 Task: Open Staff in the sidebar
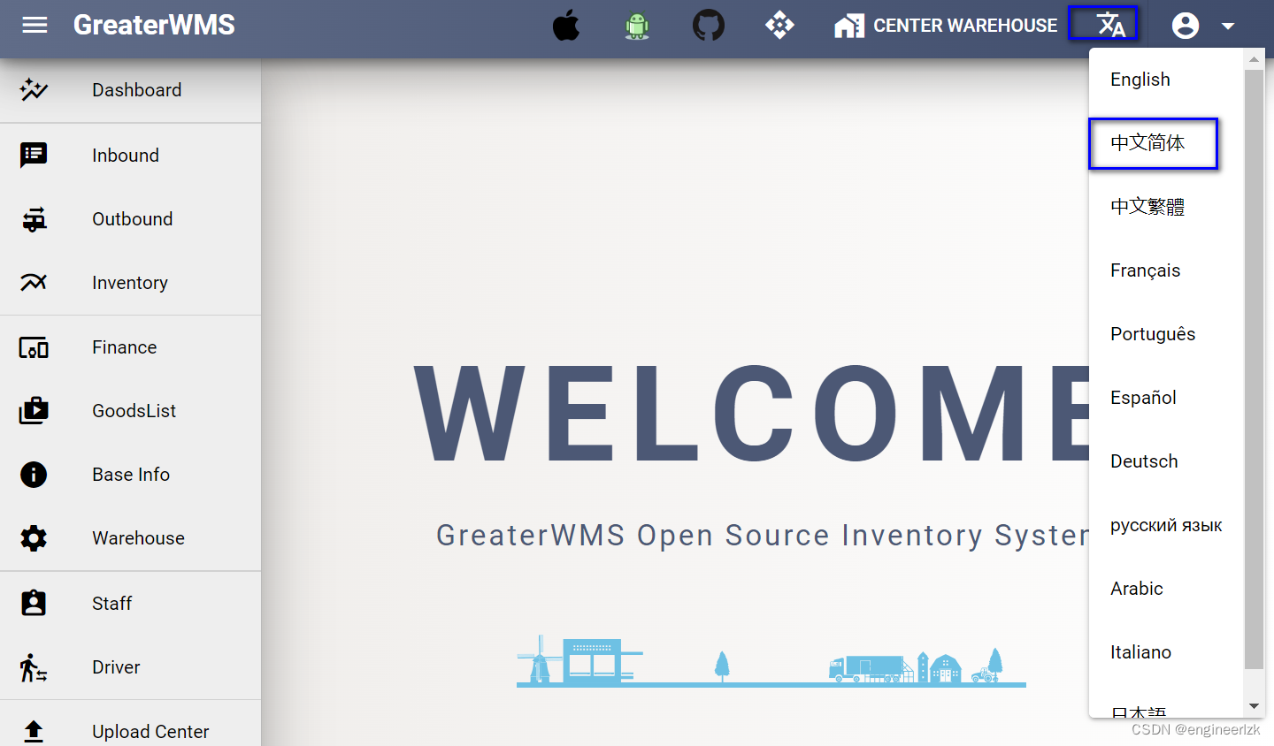pos(130,603)
